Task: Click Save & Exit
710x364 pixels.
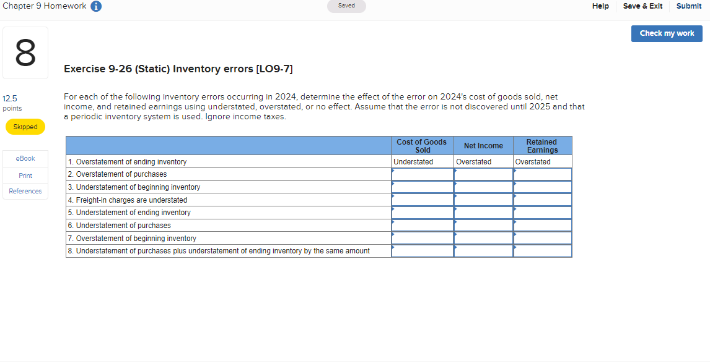Action: tap(642, 6)
